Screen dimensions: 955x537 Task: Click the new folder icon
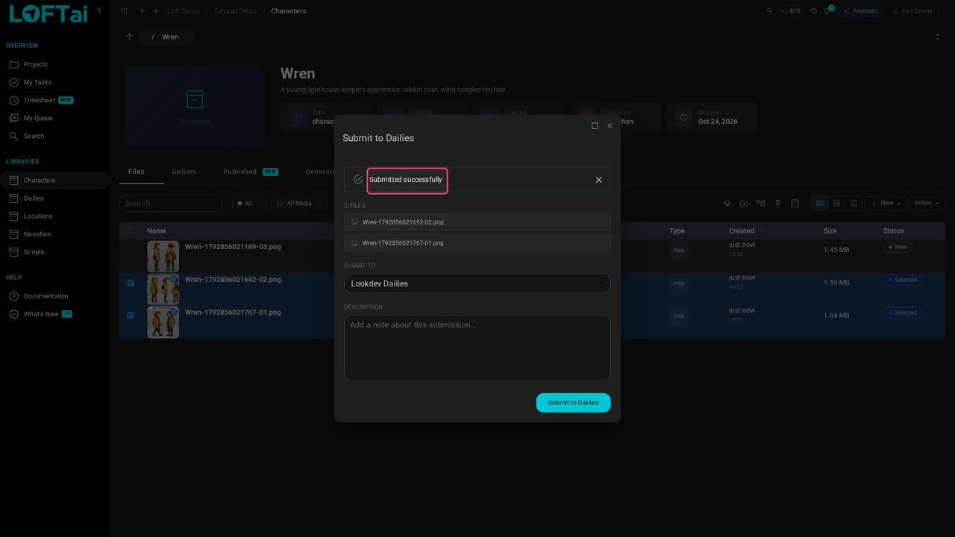[744, 203]
